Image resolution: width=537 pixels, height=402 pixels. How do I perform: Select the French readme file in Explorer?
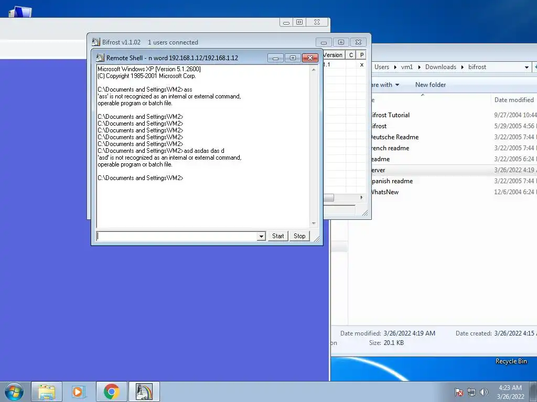[x=390, y=148]
